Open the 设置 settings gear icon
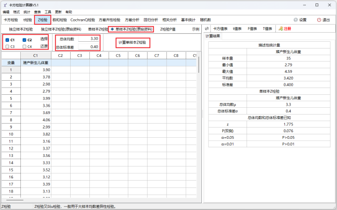The image size is (337, 210). point(296,20)
